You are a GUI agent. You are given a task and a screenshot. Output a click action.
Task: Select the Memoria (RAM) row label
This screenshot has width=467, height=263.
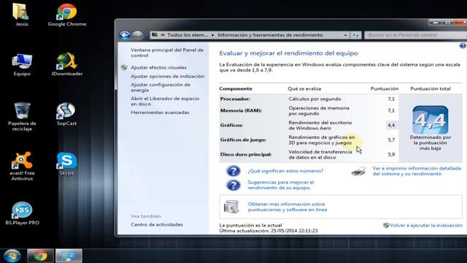tap(241, 110)
